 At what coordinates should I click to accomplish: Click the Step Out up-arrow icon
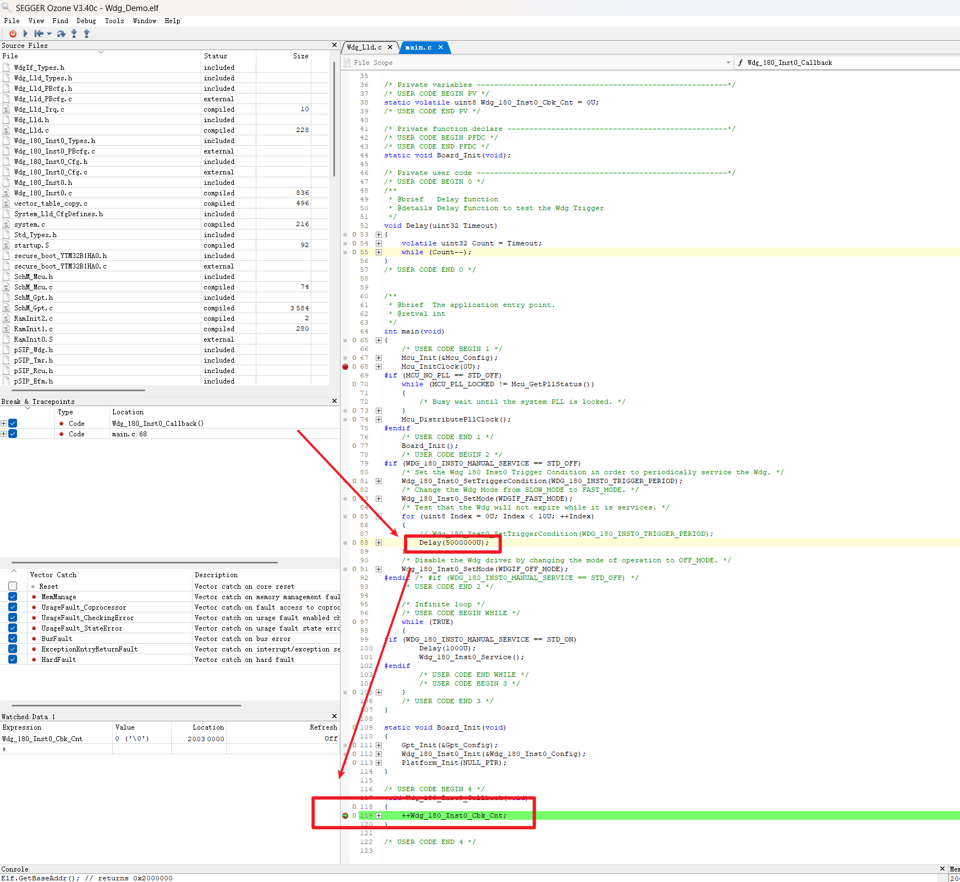(x=86, y=34)
